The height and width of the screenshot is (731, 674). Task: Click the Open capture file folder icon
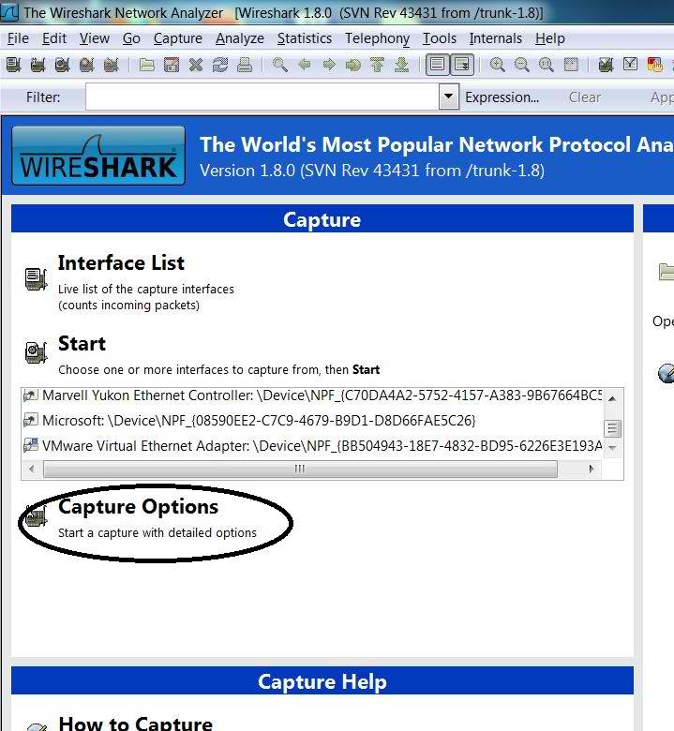click(x=147, y=65)
